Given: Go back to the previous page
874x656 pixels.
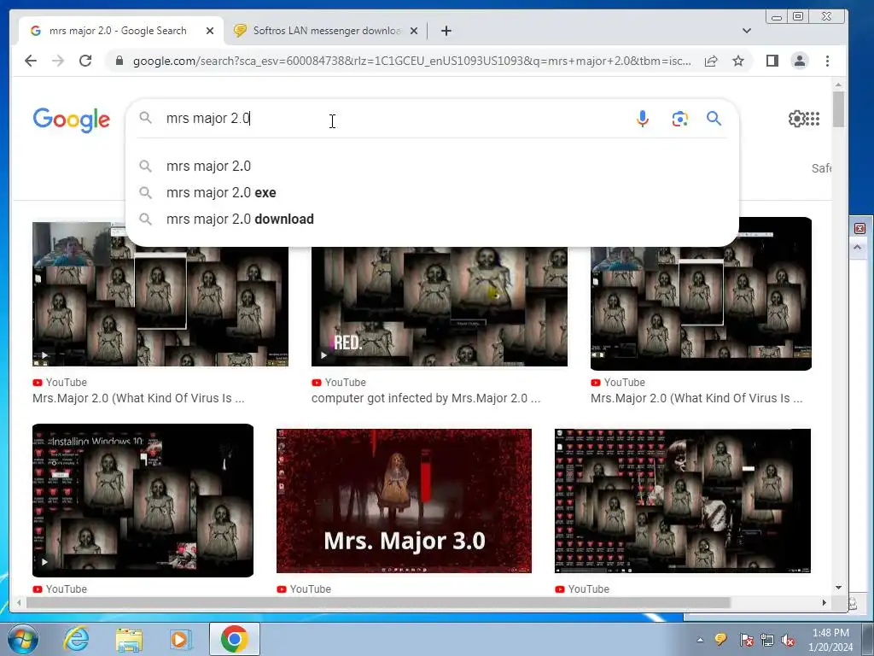Looking at the screenshot, I should [31, 61].
